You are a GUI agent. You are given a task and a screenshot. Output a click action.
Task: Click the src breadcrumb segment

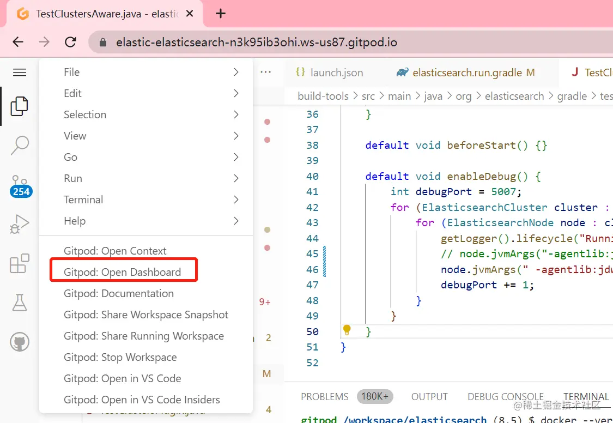click(x=368, y=96)
